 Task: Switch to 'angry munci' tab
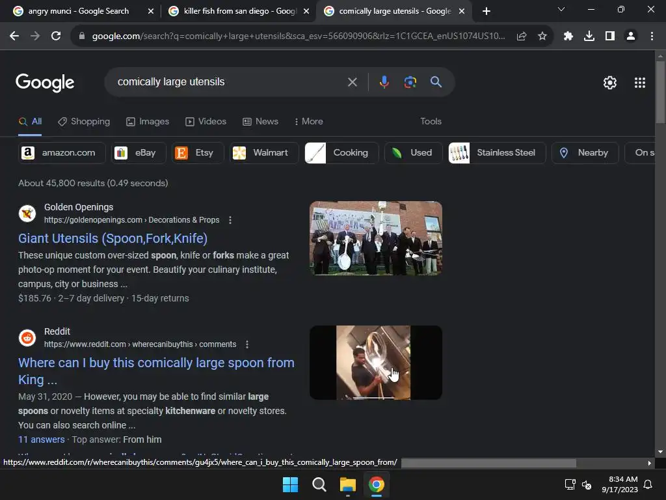click(x=78, y=11)
